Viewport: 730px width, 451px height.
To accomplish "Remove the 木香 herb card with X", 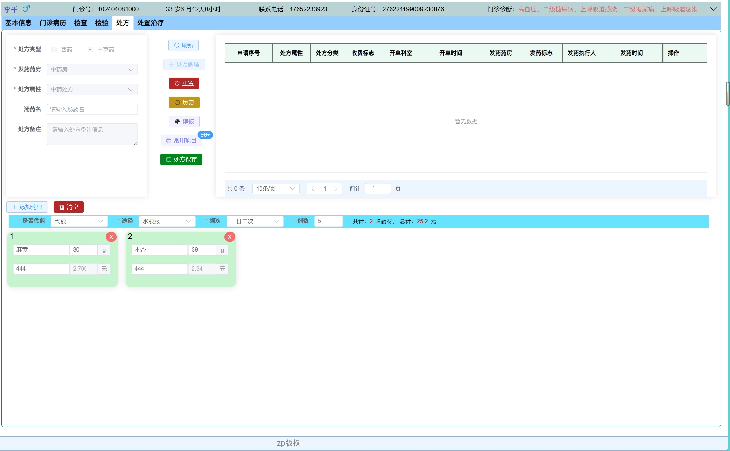I will (229, 237).
